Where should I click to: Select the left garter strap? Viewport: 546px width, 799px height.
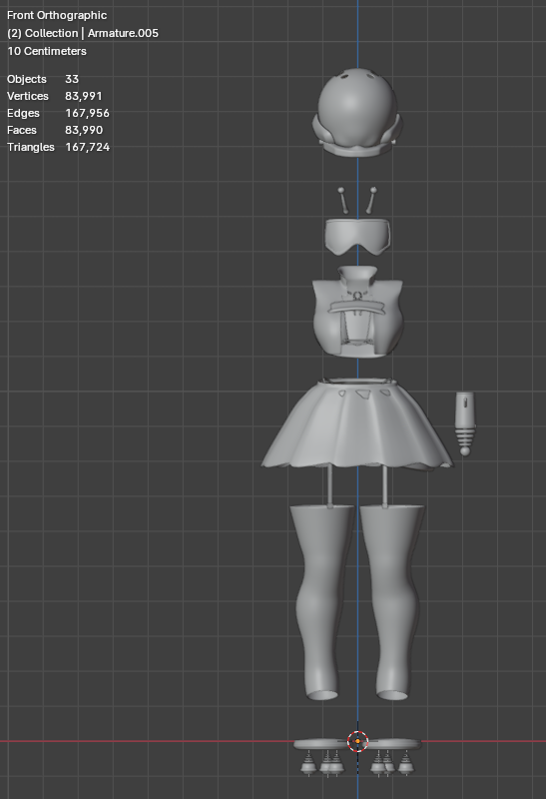(331, 486)
